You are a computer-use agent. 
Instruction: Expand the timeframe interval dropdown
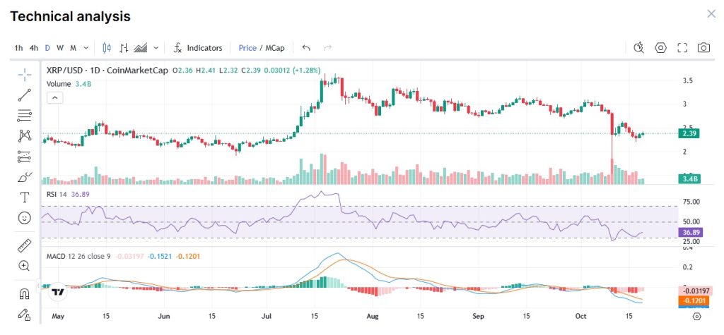(86, 48)
